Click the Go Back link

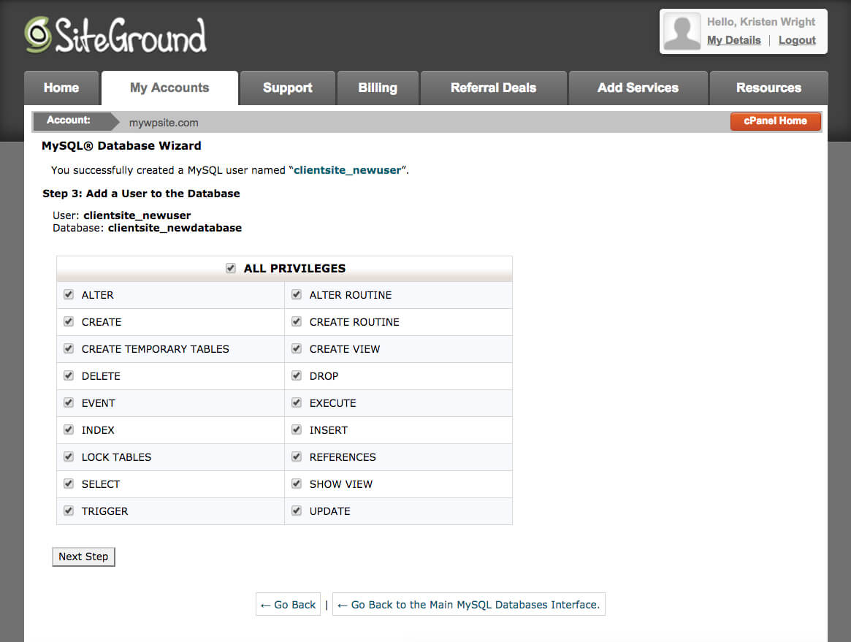(289, 605)
